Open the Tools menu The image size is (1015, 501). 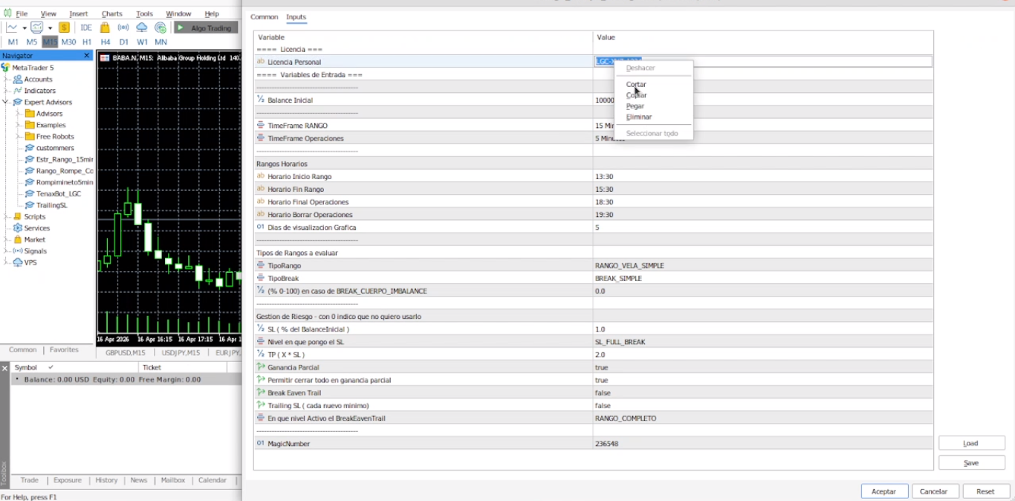144,13
